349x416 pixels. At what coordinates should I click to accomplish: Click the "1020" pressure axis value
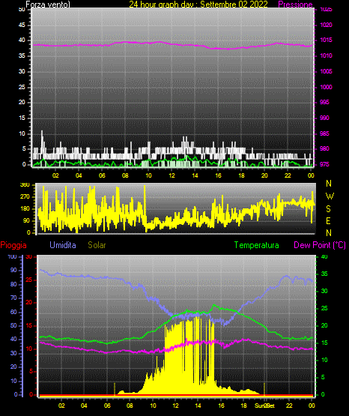(326, 25)
